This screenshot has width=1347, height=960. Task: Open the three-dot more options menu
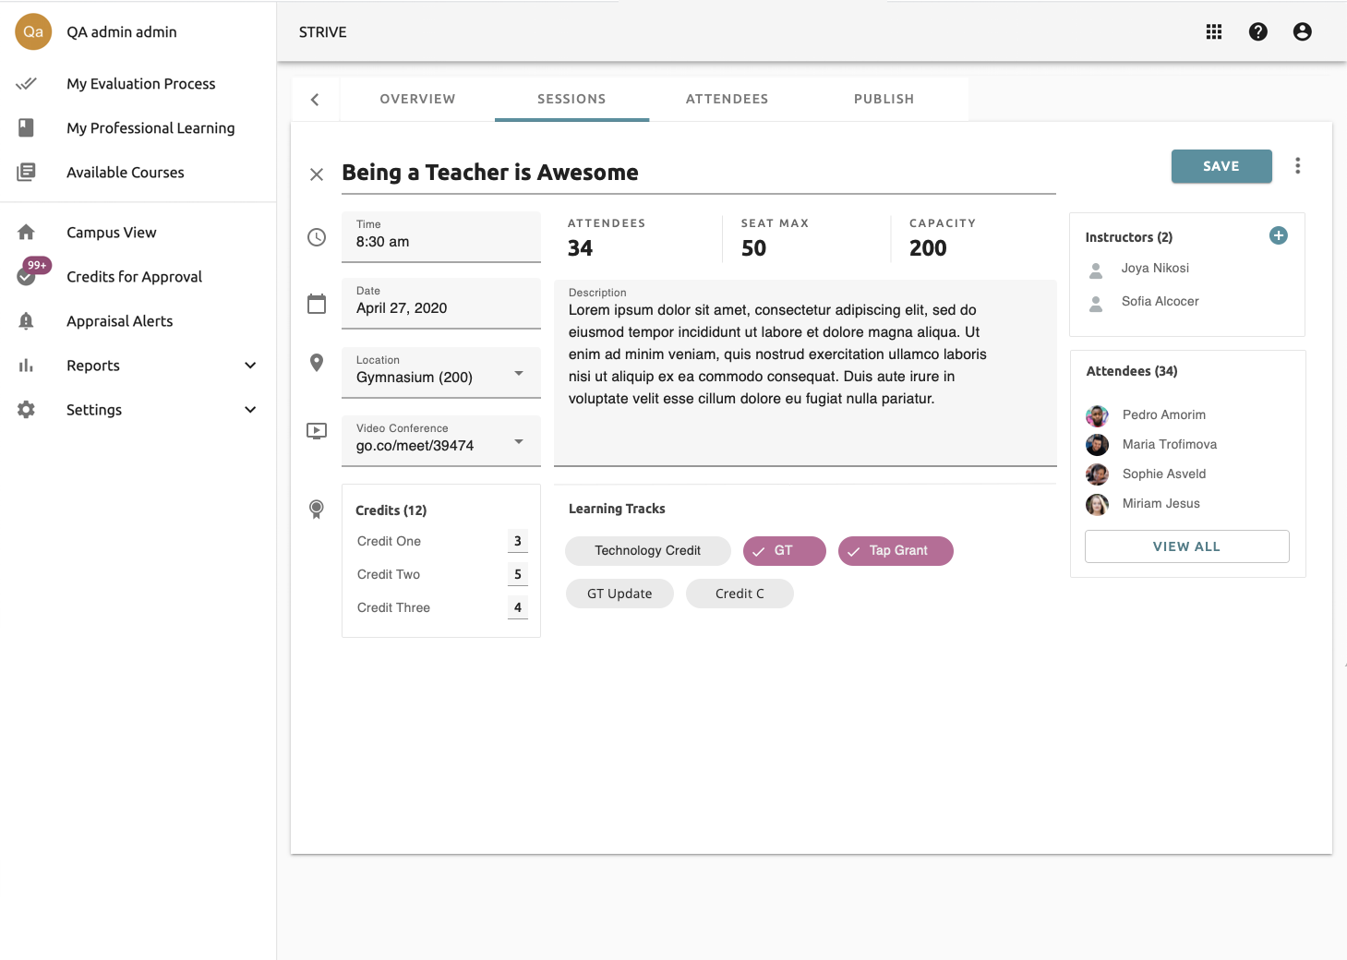click(1297, 166)
